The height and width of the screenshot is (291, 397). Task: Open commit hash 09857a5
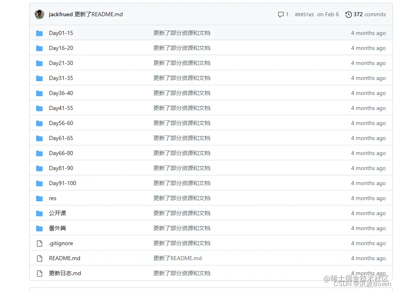click(304, 15)
